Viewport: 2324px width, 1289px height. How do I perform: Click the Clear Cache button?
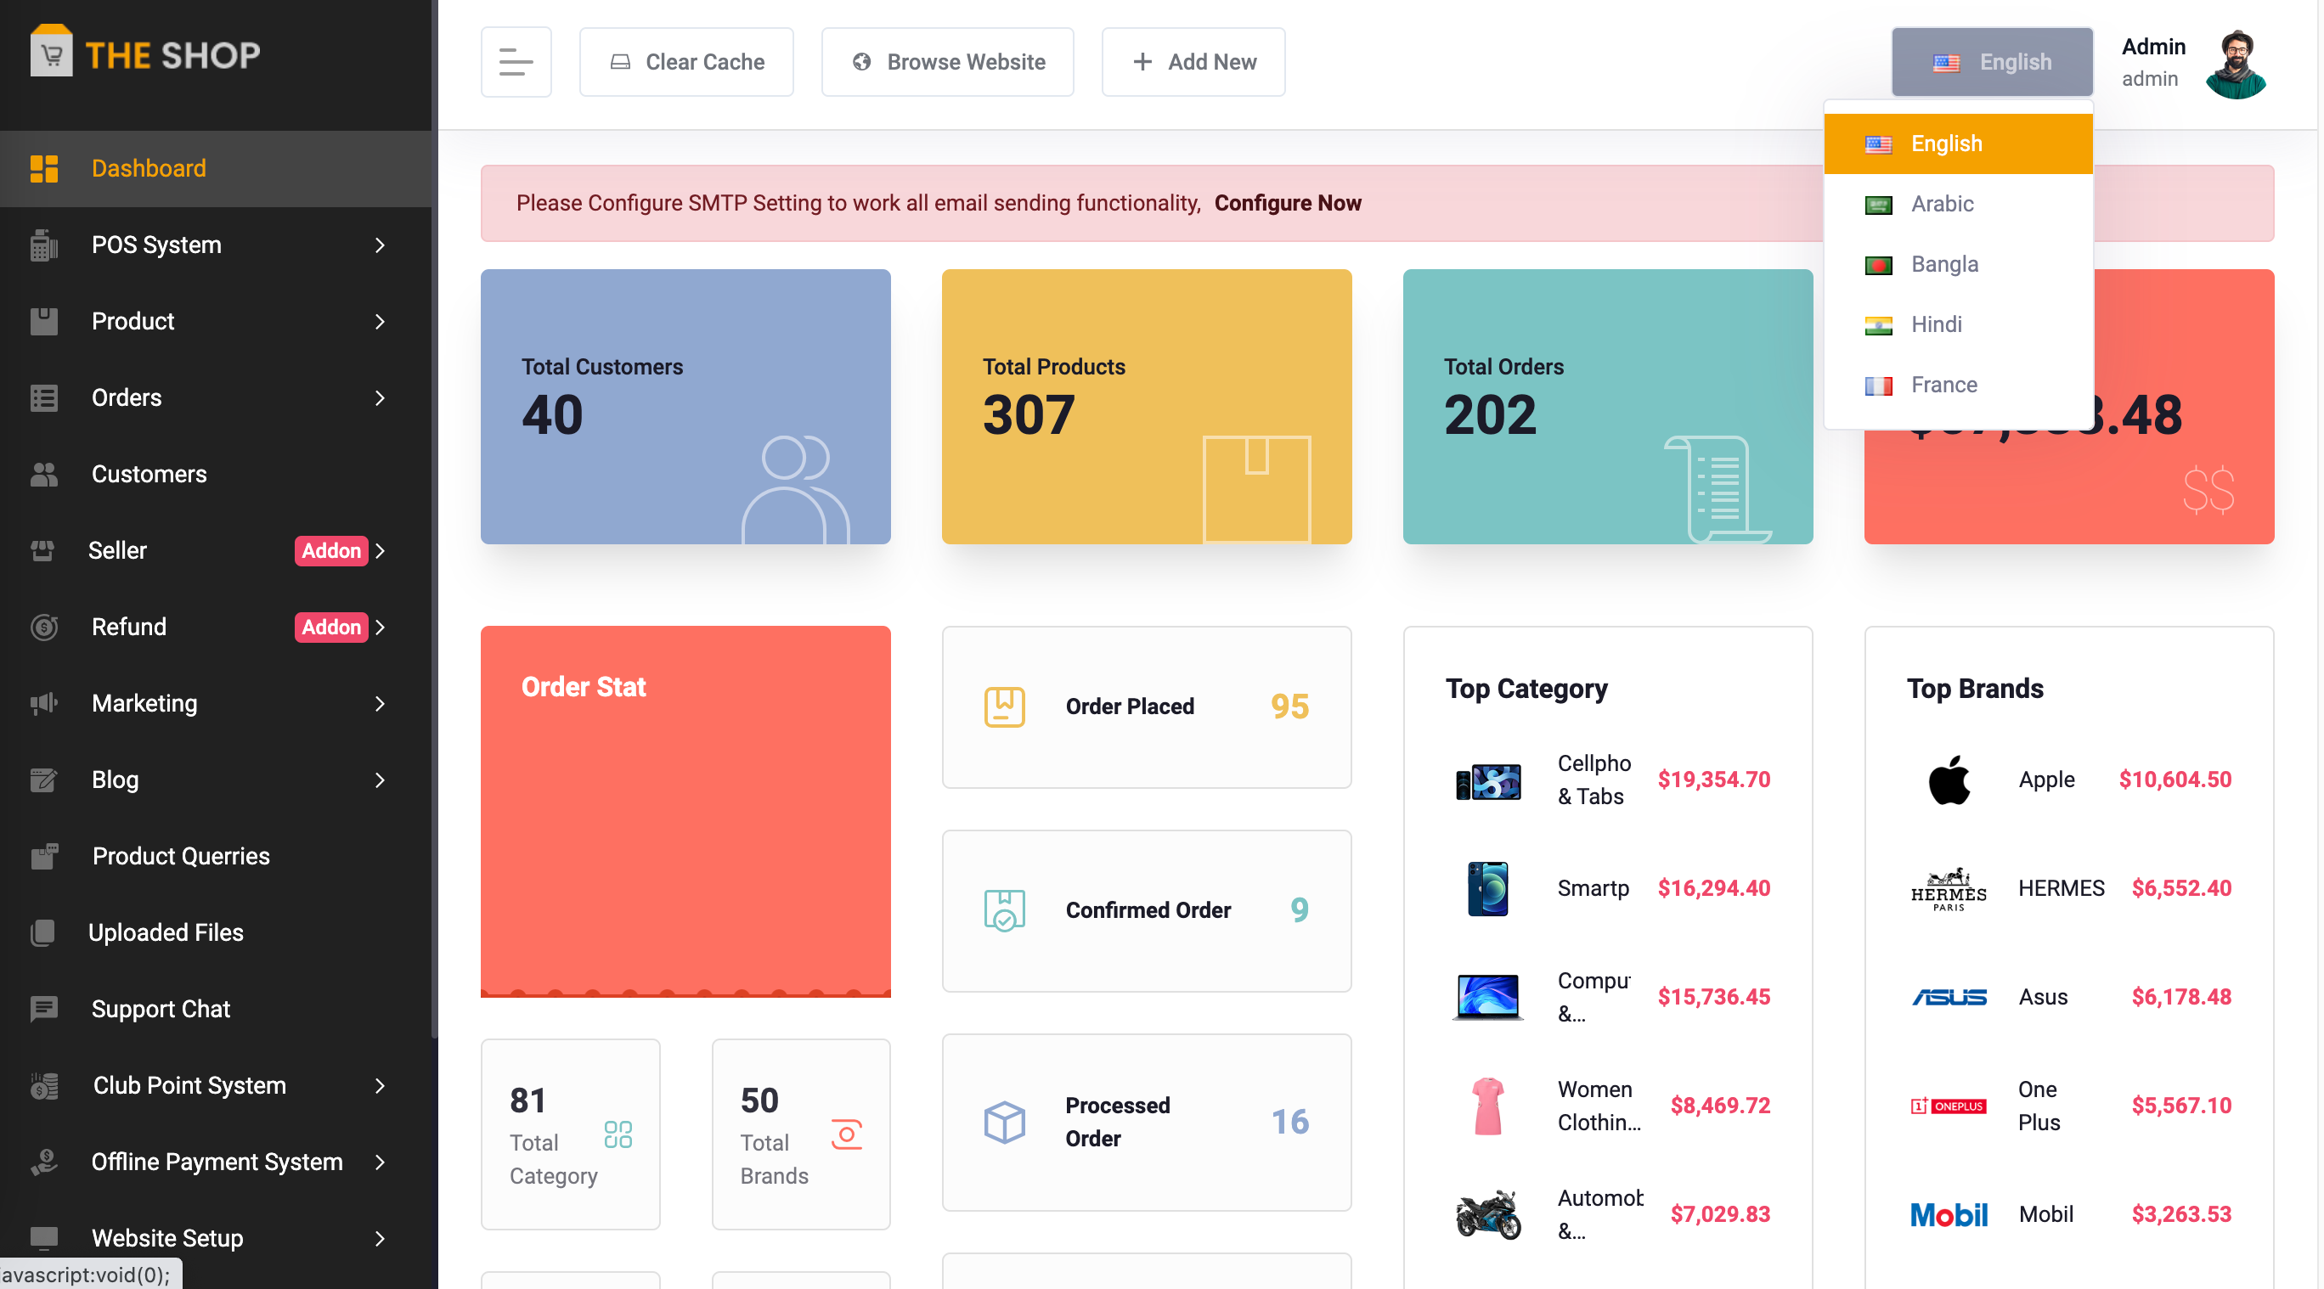(686, 61)
